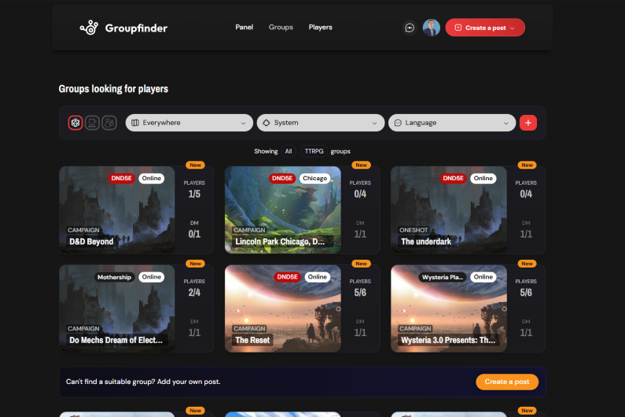This screenshot has height=417, width=625.
Task: Click 0/1 DM count on D&D Beyond
Action: click(194, 234)
